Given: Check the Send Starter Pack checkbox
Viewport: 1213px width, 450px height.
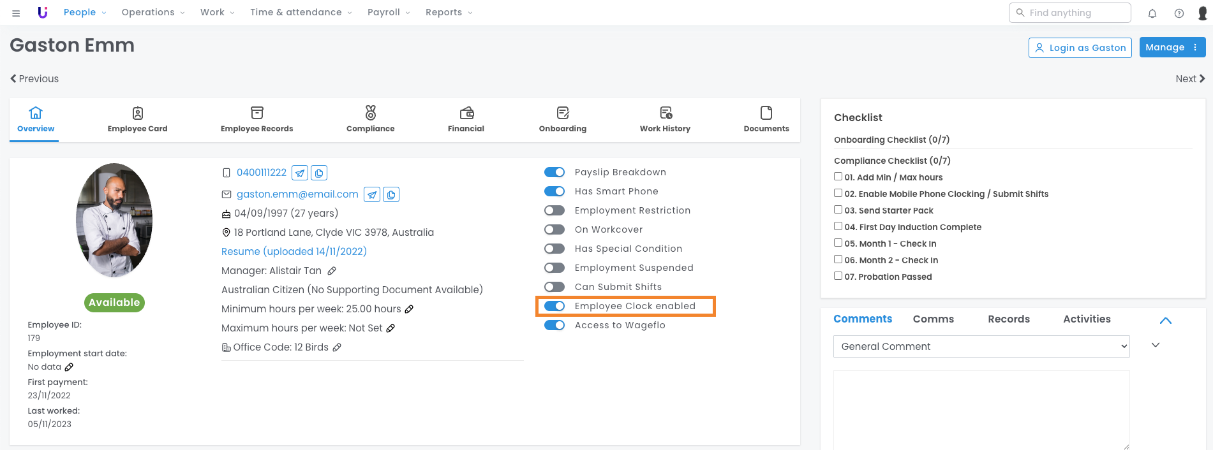Looking at the screenshot, I should click(x=838, y=210).
